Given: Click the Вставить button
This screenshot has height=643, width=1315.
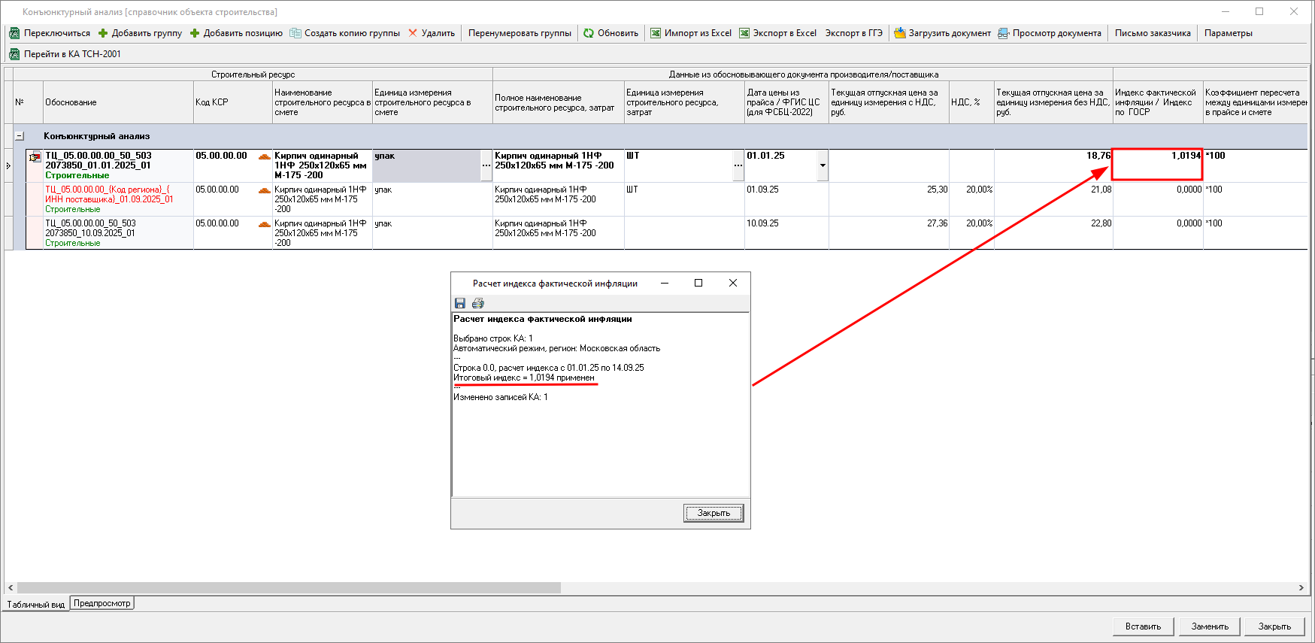Looking at the screenshot, I should click(x=1143, y=626).
